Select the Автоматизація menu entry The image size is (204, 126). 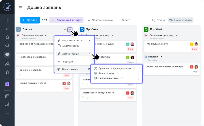pyautogui.click(x=74, y=54)
